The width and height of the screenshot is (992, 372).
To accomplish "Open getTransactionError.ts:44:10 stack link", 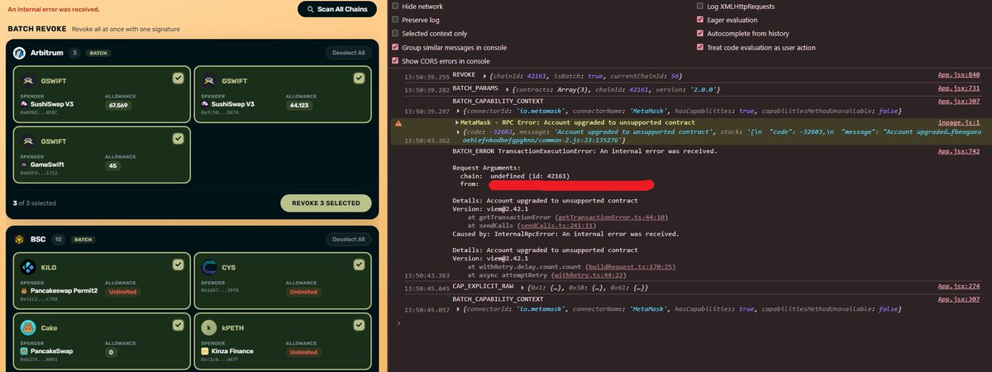I will click(x=611, y=217).
